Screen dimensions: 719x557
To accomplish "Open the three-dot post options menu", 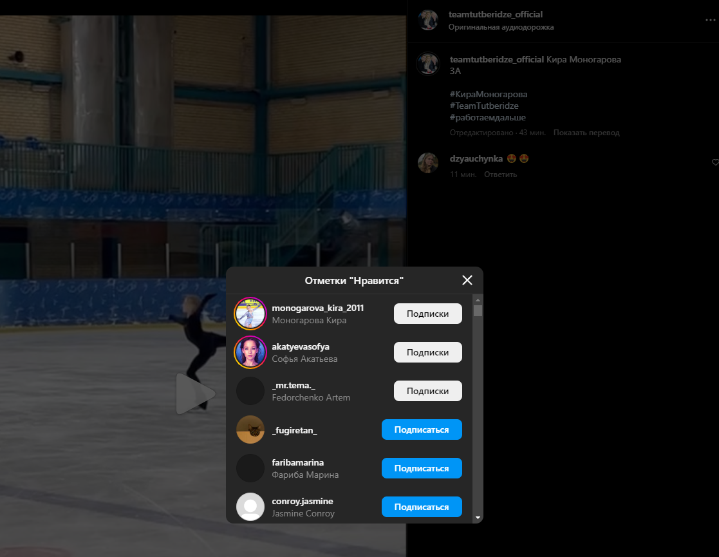I will tap(709, 20).
